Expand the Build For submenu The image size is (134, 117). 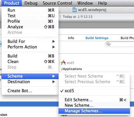[x=30, y=41]
